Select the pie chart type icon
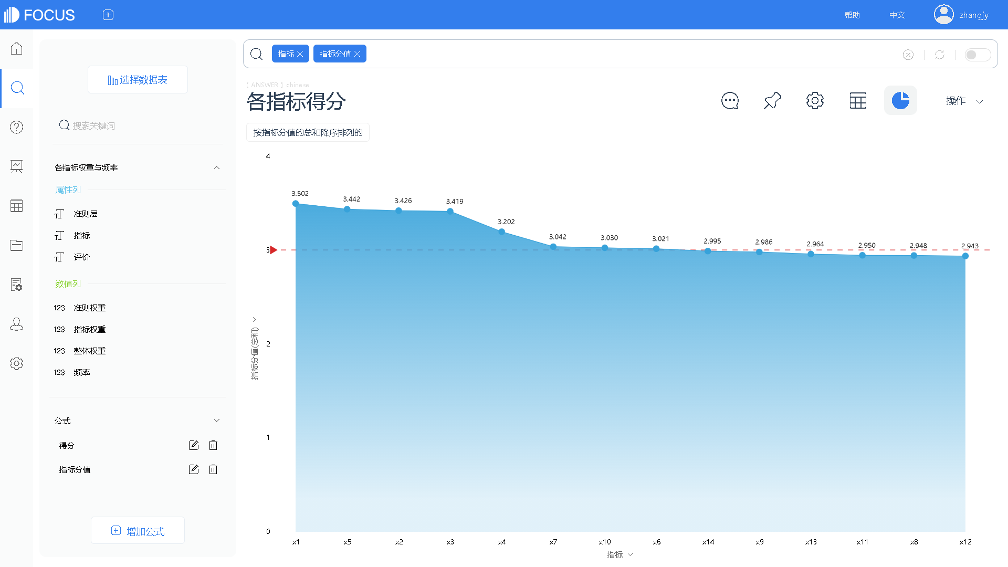 point(900,100)
